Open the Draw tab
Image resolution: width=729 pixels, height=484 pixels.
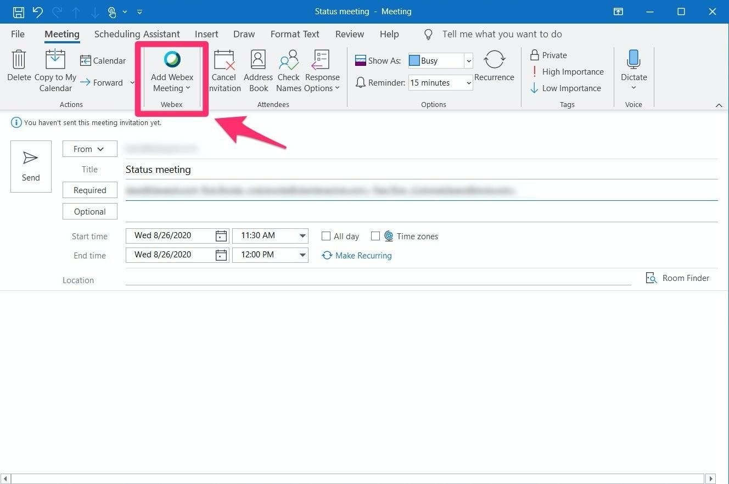[244, 34]
